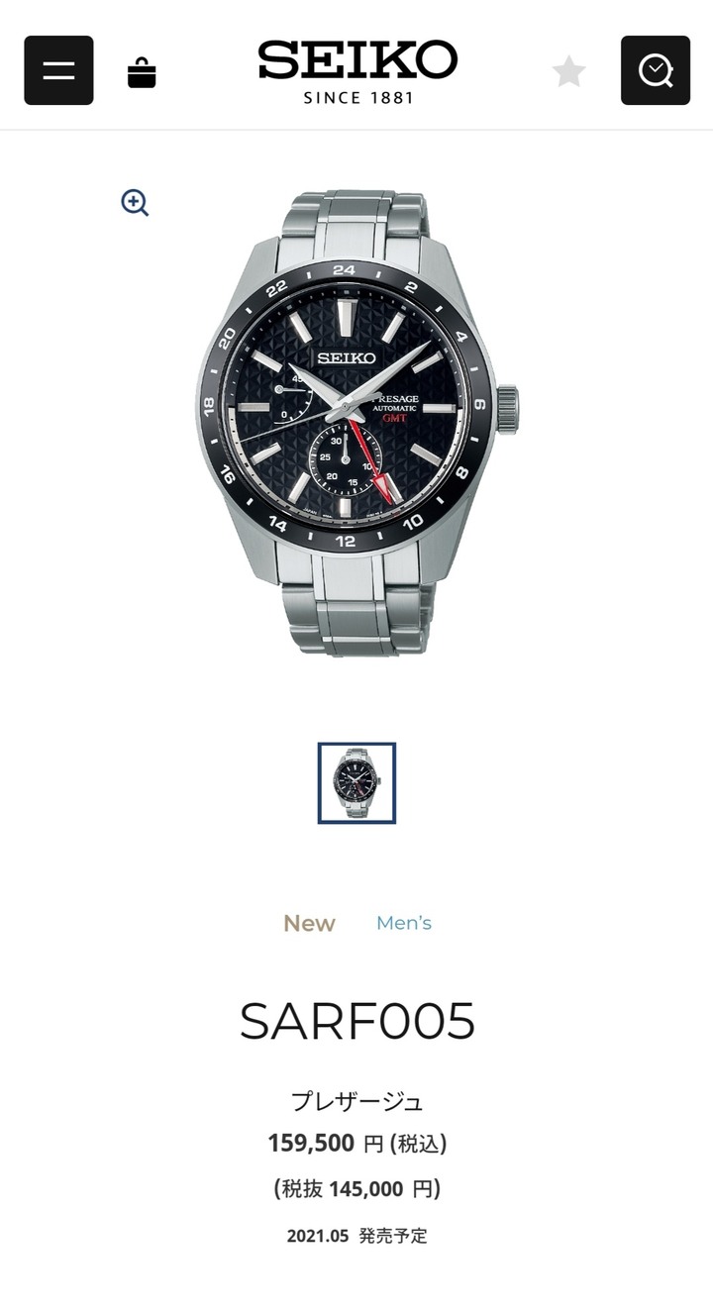Image resolution: width=713 pixels, height=1312 pixels.
Task: Toggle the favorite star for this watch
Action: coord(569,71)
